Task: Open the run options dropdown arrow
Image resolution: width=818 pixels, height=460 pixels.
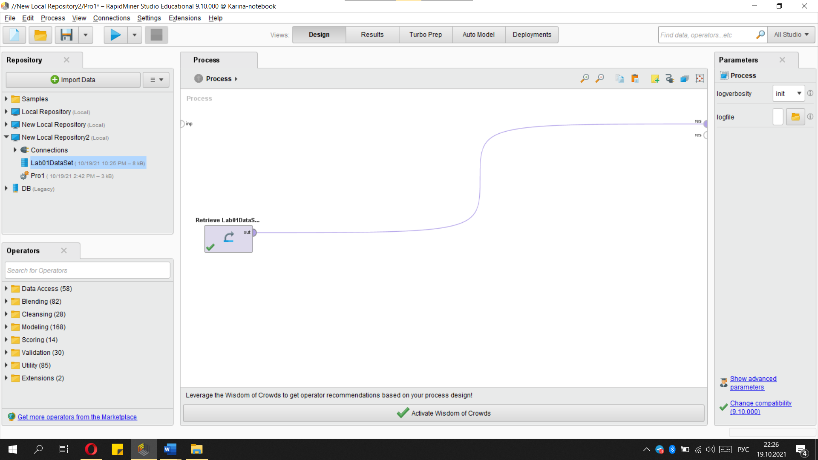Action: point(135,35)
